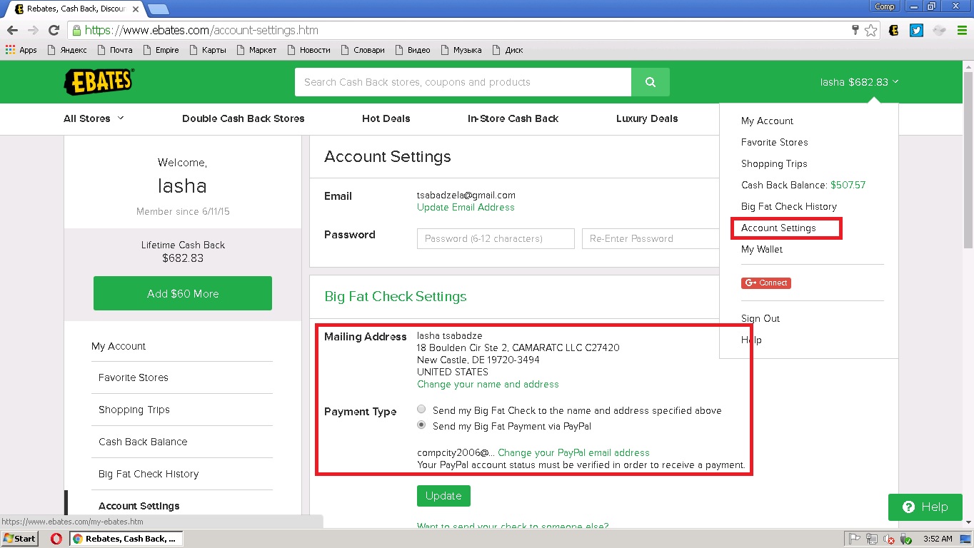974x548 pixels.
Task: Click the green padlock security icon
Action: pyautogui.click(x=76, y=31)
